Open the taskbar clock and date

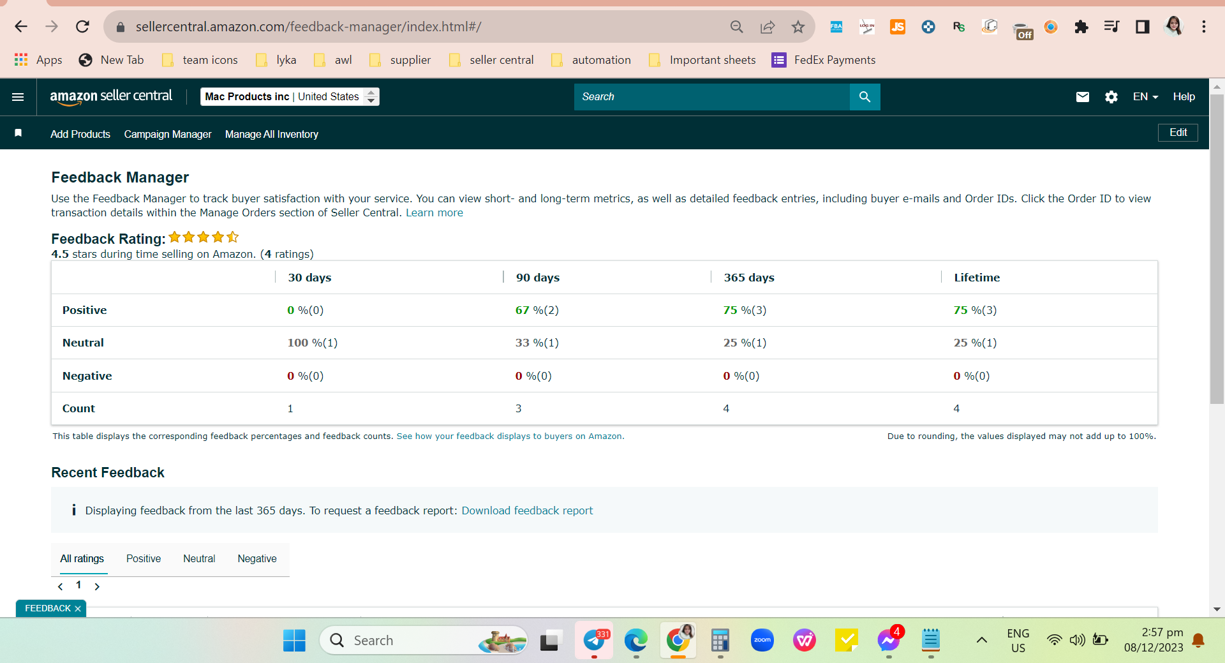[1153, 640]
